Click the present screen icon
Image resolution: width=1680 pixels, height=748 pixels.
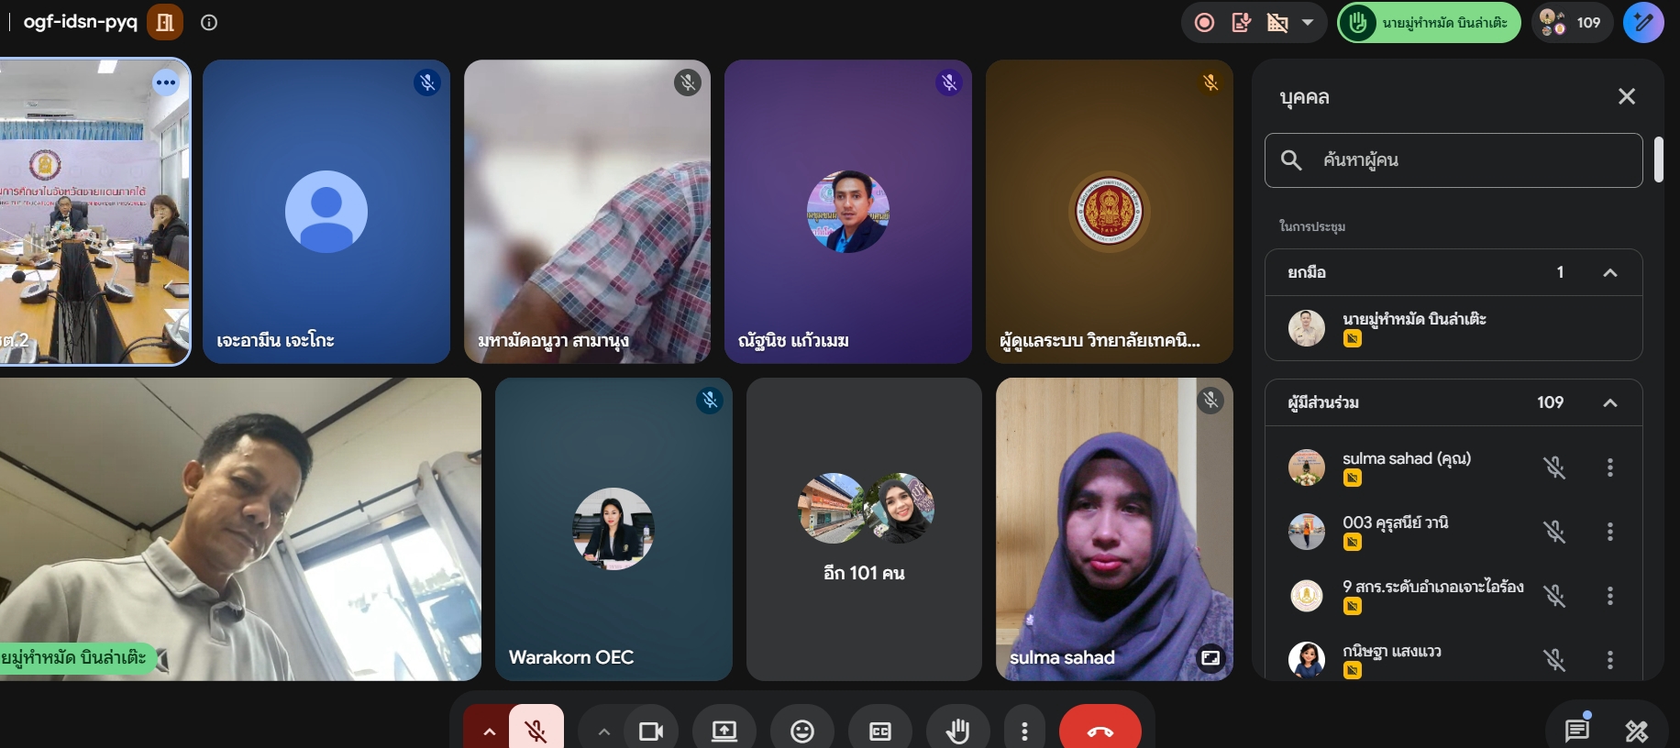click(724, 730)
